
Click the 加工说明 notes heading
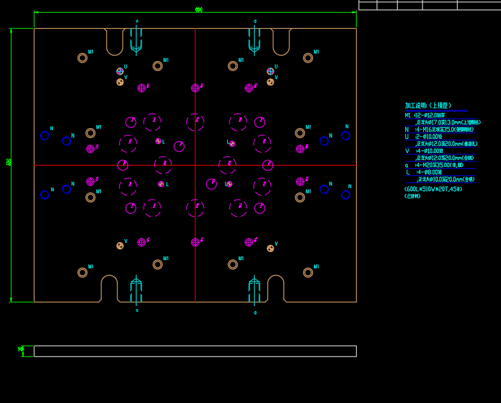tap(428, 106)
